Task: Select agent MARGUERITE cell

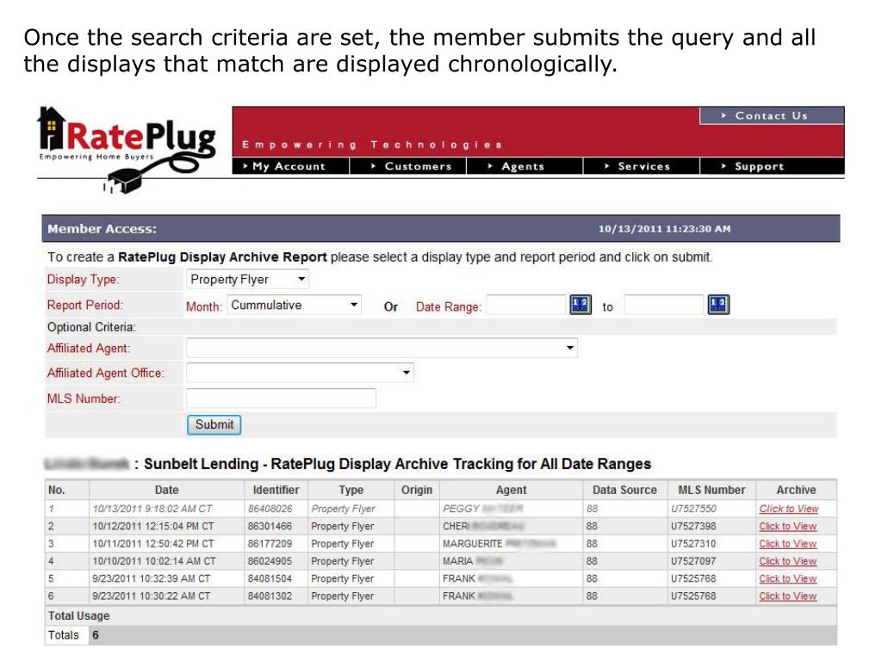Action: 511,544
